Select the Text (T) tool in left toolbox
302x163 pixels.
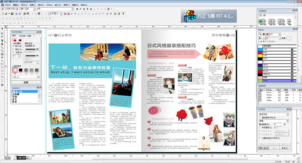pyautogui.click(x=2, y=41)
